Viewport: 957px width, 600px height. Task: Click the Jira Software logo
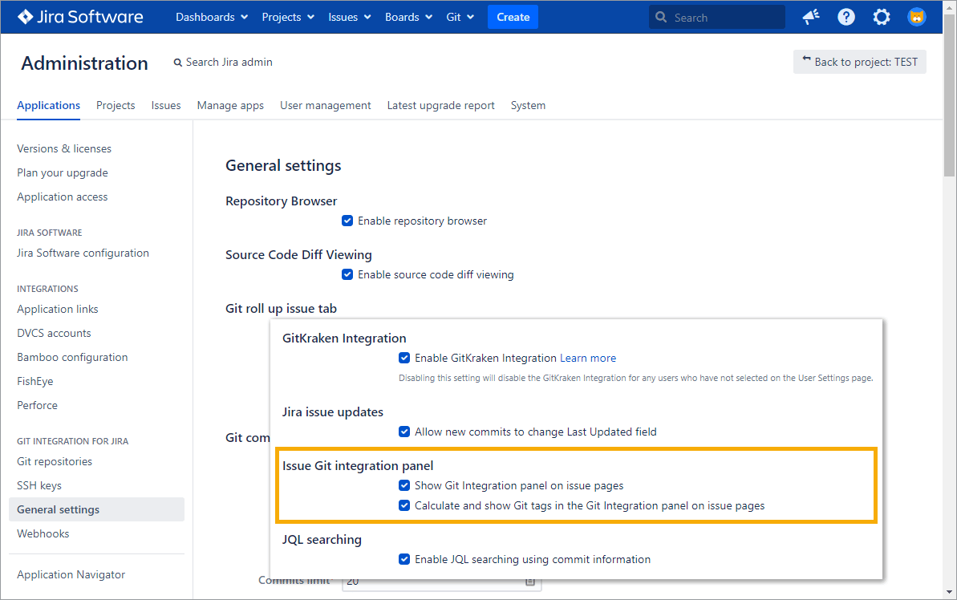[x=80, y=17]
